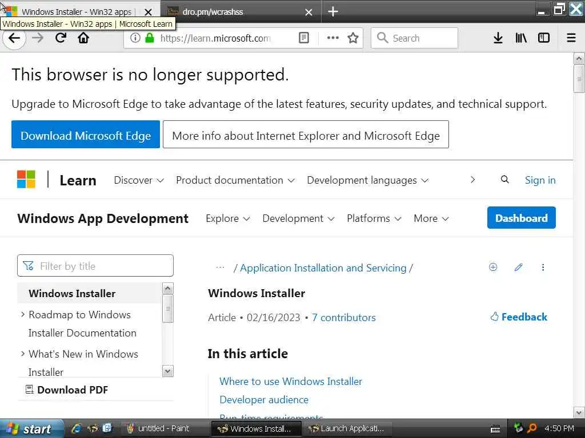Edit this article pencil icon
Screen dimensions: 585x438
[x=518, y=267]
